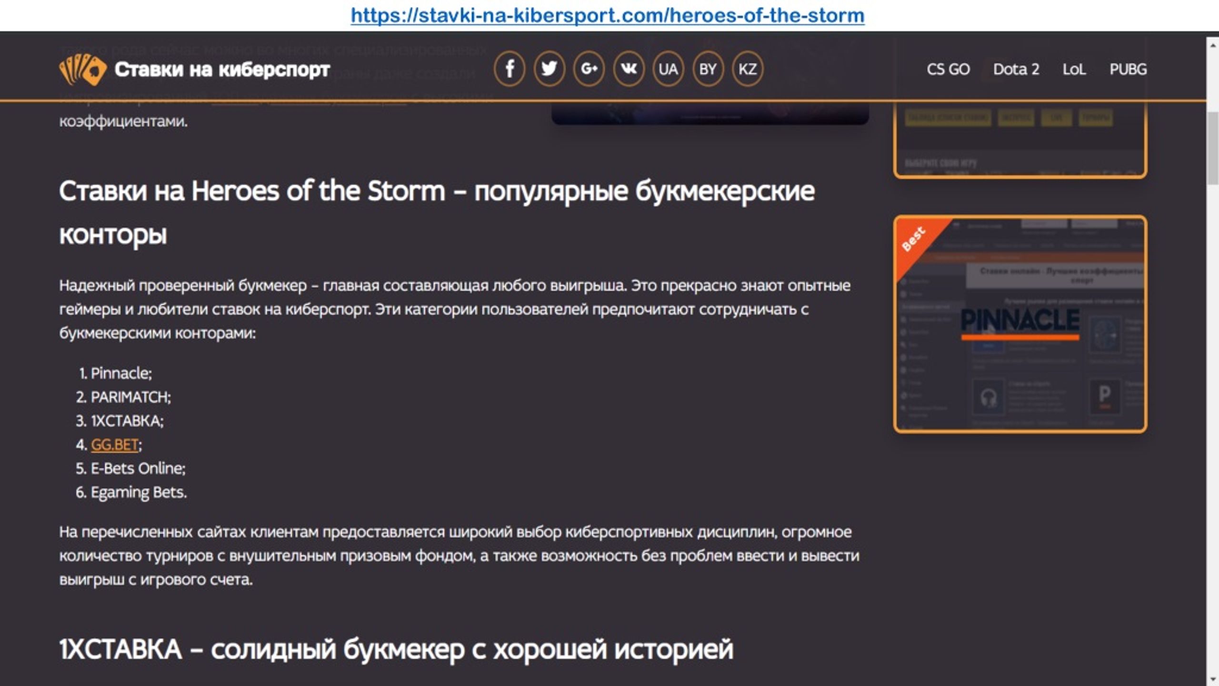This screenshot has height=686, width=1219.
Task: Open the Google Plus social icon
Action: pos(589,69)
